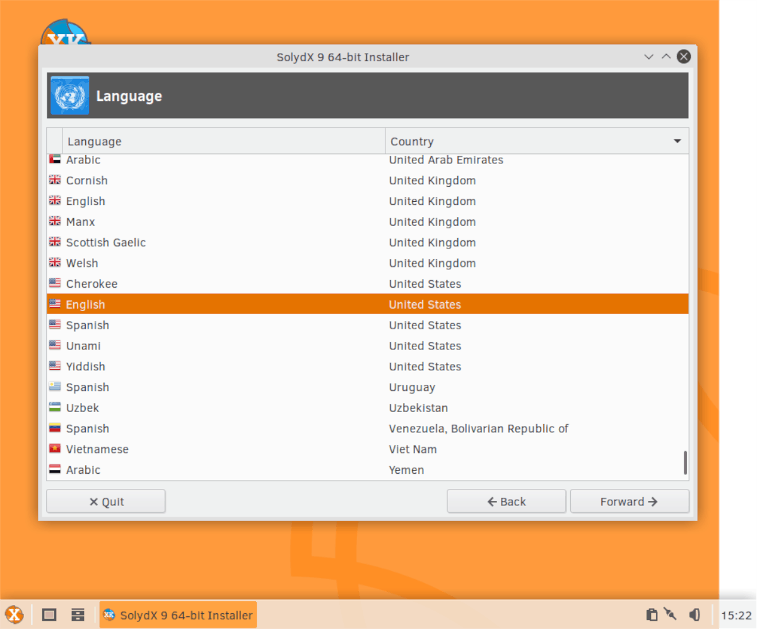Click Forward to continue installation
The height and width of the screenshot is (629, 757).
click(x=630, y=502)
